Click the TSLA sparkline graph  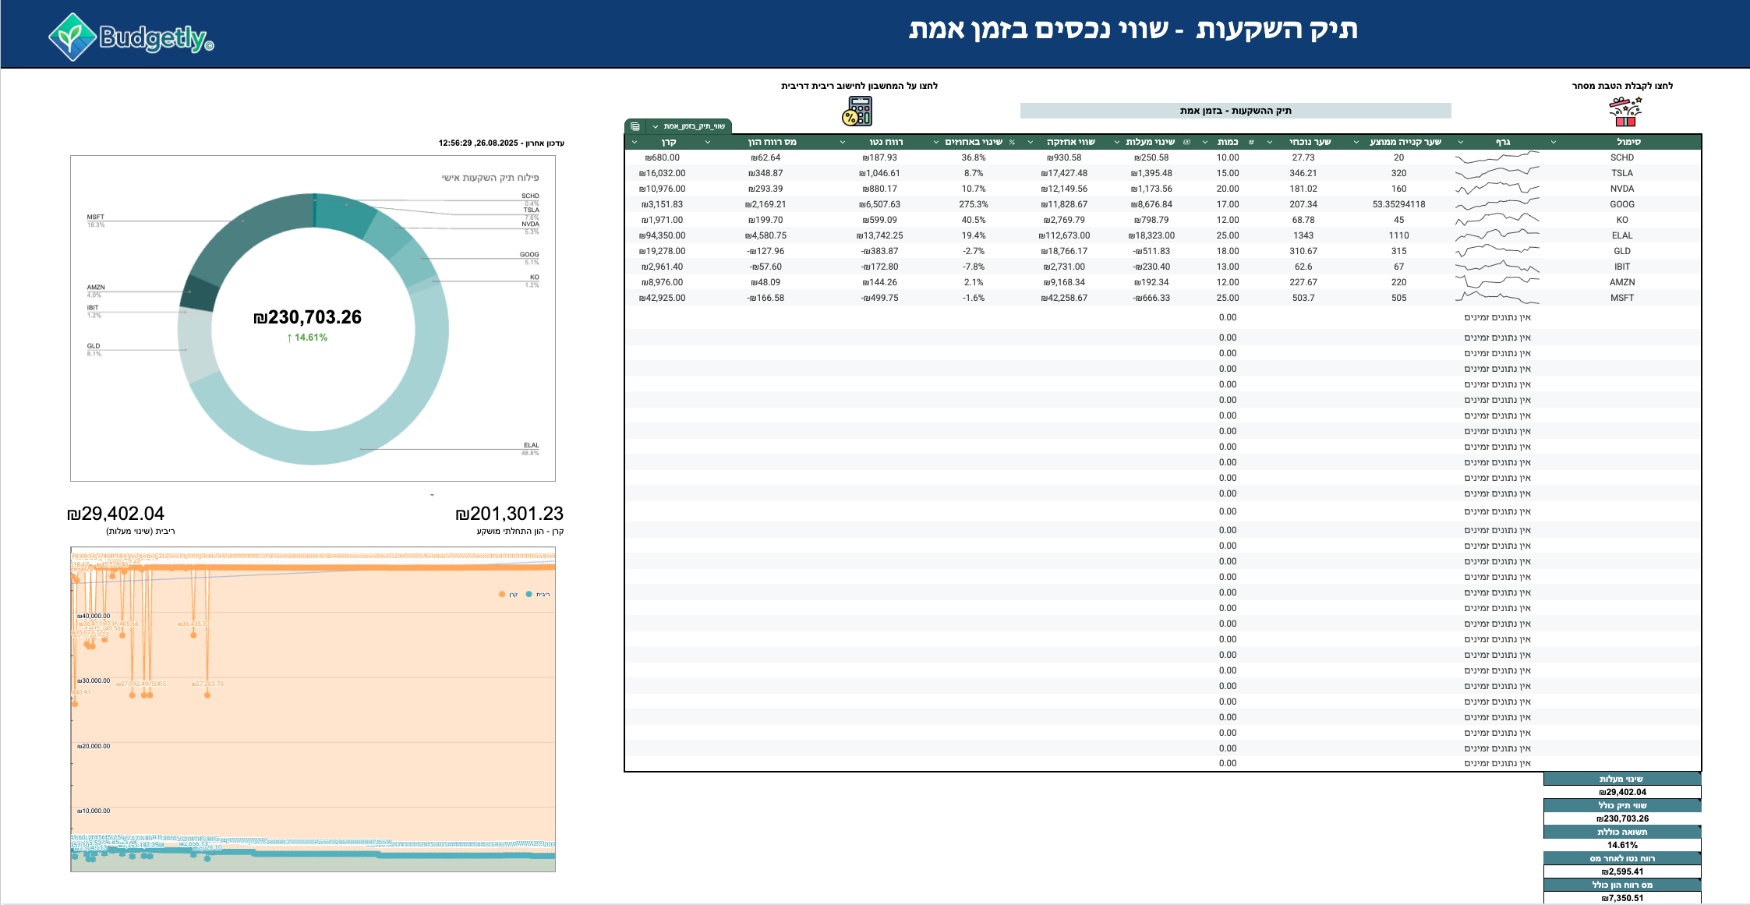(x=1497, y=173)
